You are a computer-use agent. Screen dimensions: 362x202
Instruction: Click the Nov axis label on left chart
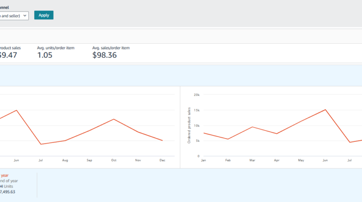coord(138,160)
